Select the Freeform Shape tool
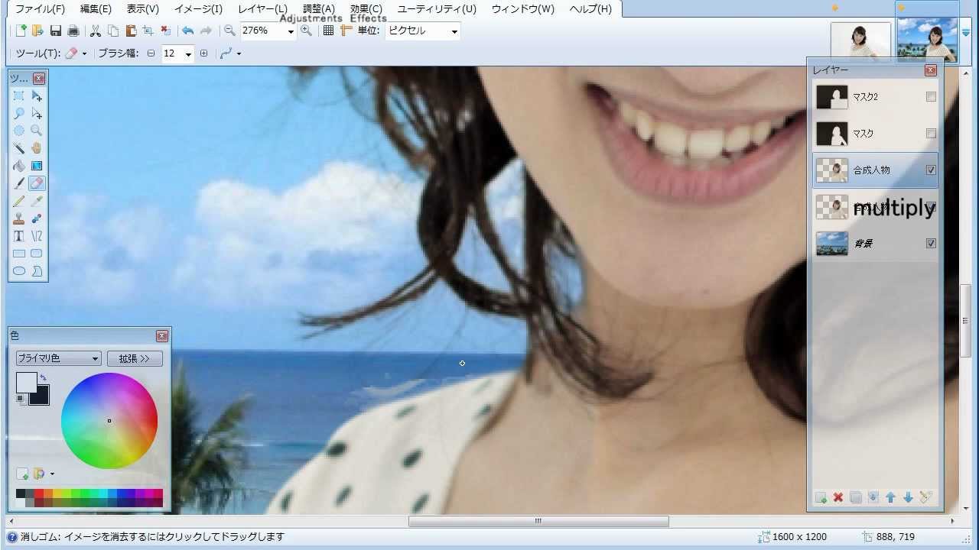The width and height of the screenshot is (979, 550). coord(37,271)
